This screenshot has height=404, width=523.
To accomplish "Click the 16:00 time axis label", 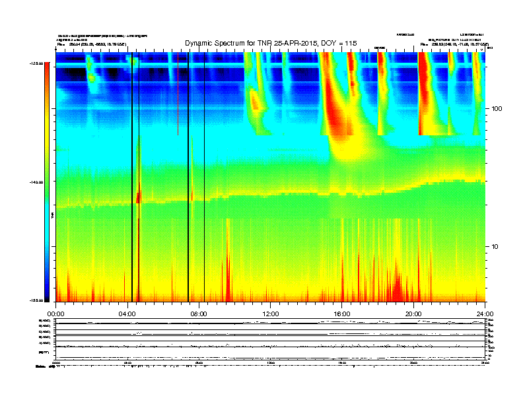I will 342,314.
